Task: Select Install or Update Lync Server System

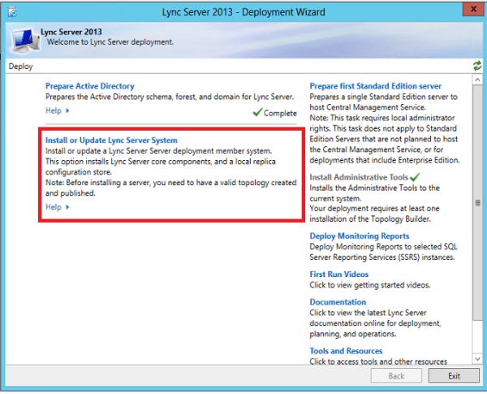Action: 111,141
